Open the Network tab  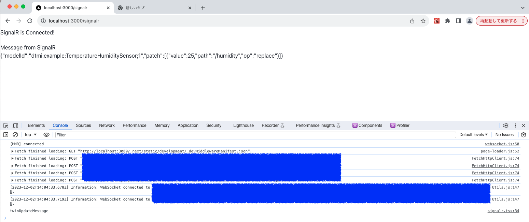[x=107, y=125]
